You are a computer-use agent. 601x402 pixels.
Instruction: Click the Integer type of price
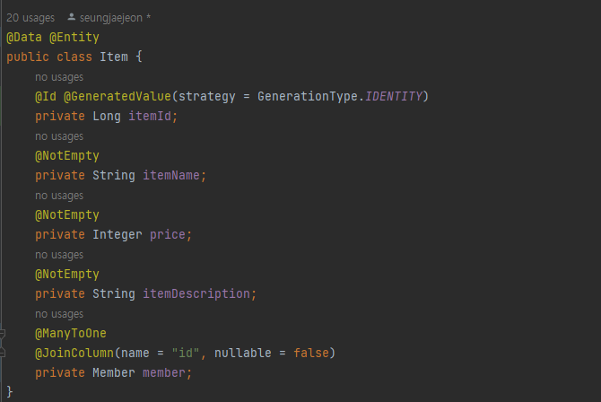click(x=118, y=234)
